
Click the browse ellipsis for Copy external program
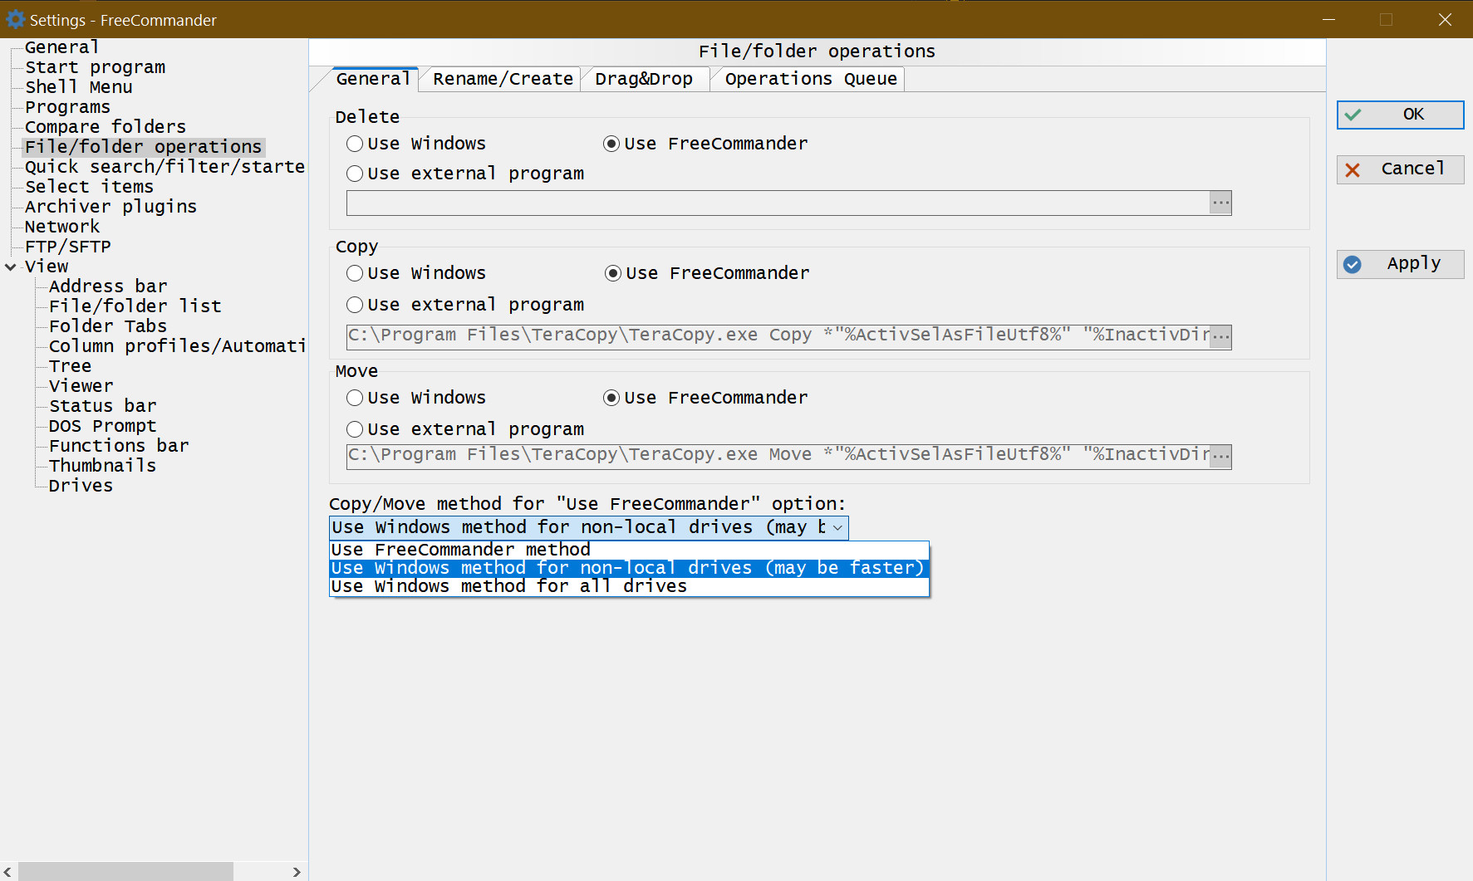pyautogui.click(x=1220, y=336)
